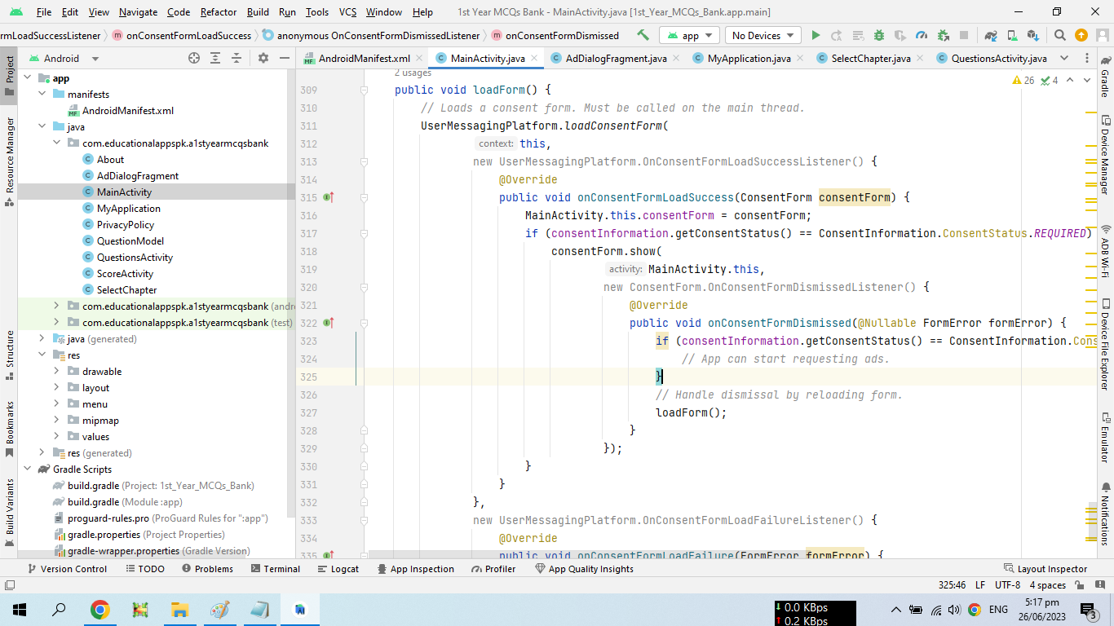Run the app with green play button
This screenshot has width=1114, height=626.
coord(816,35)
